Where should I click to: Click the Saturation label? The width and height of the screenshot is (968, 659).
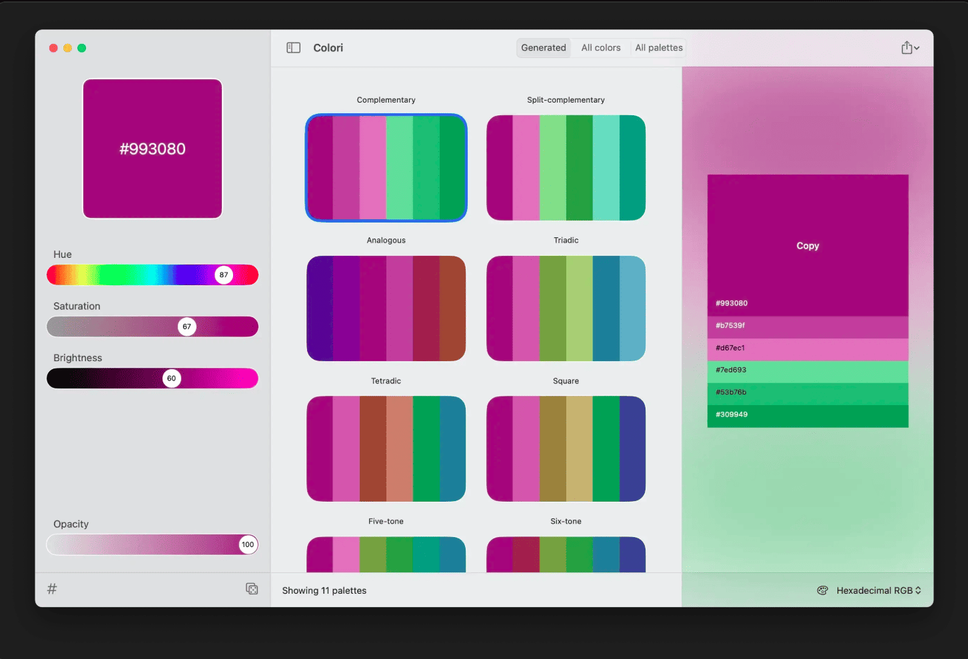tap(77, 307)
